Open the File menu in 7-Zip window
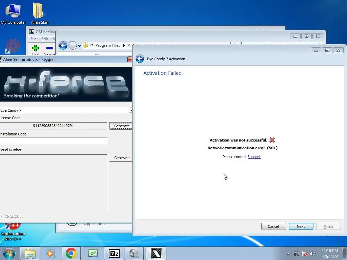 point(34,39)
